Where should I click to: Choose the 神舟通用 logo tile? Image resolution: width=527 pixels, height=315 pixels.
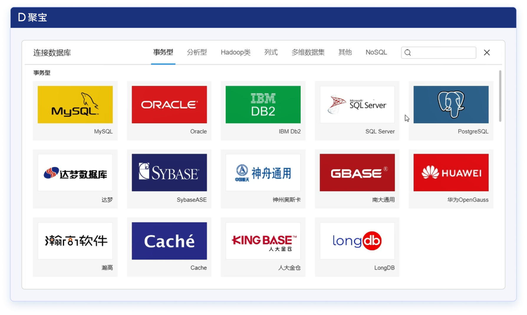[x=263, y=173]
